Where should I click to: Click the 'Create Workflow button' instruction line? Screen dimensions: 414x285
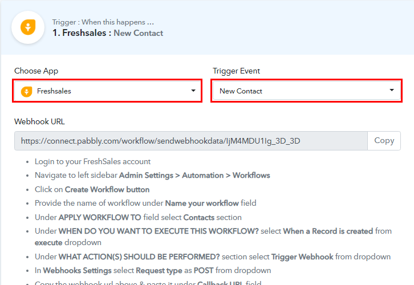(92, 189)
